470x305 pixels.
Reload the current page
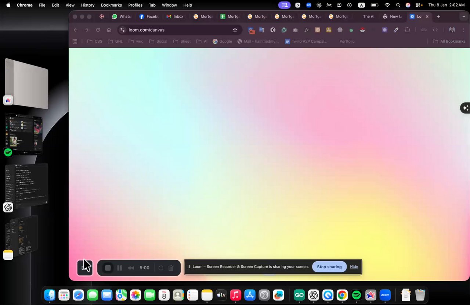tap(98, 30)
